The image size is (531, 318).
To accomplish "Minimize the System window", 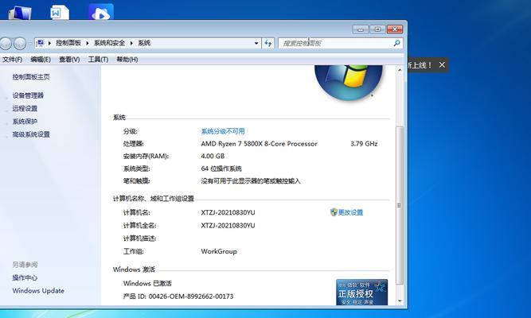I will coord(361,29).
